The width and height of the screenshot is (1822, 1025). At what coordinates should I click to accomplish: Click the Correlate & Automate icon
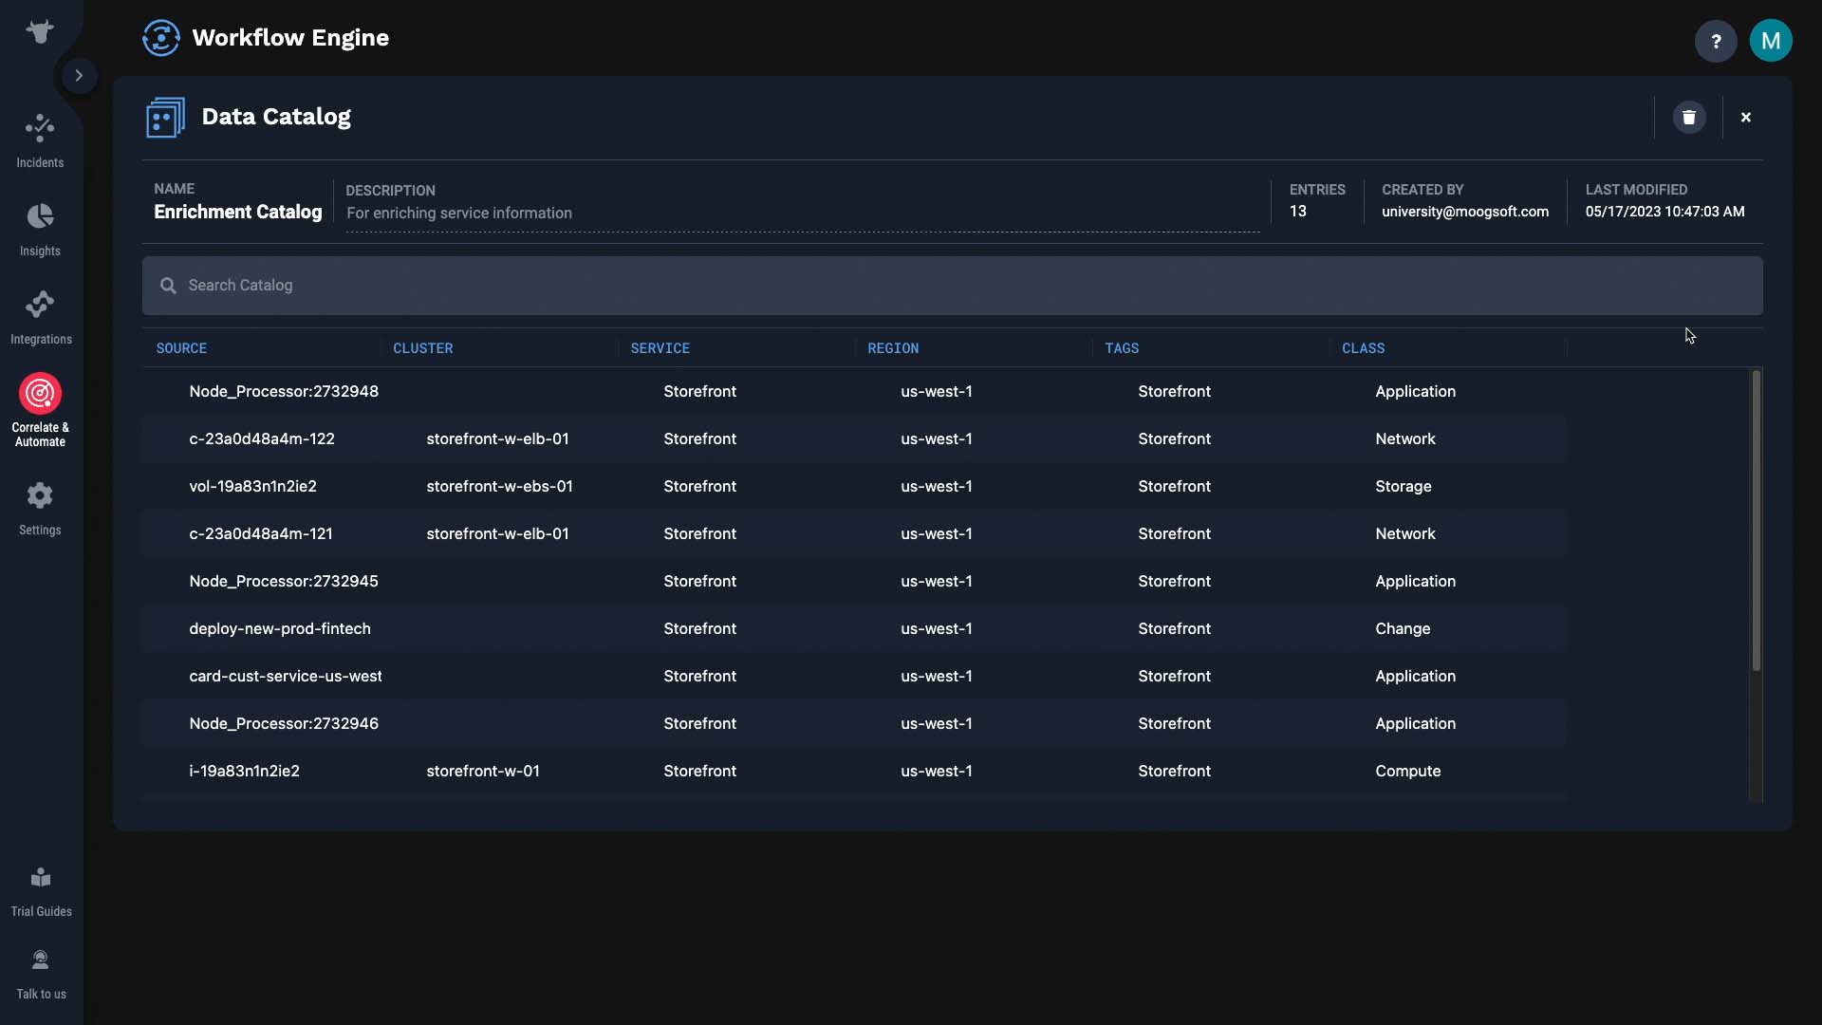tap(40, 394)
